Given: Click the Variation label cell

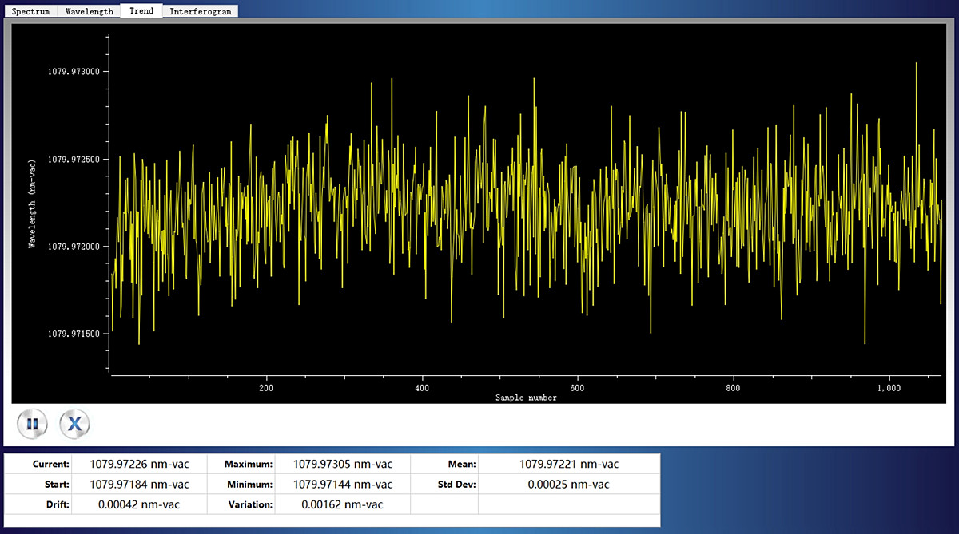Looking at the screenshot, I should click(241, 504).
